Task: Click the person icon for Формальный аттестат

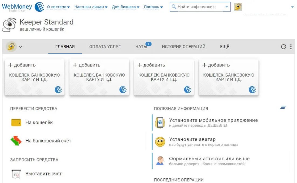Action: [160, 161]
